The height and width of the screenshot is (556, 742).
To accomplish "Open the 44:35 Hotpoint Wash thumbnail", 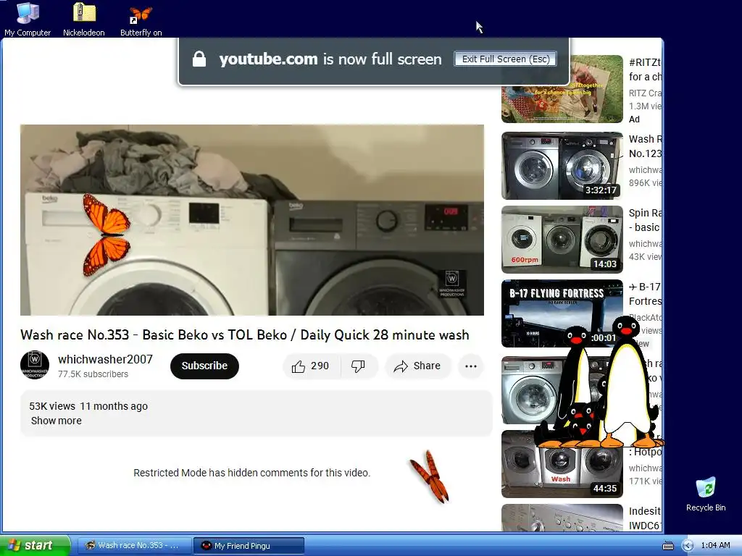I will pos(562,464).
